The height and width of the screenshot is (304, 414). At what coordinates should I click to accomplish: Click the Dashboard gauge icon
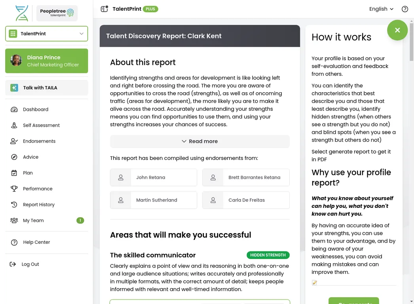(x=14, y=109)
